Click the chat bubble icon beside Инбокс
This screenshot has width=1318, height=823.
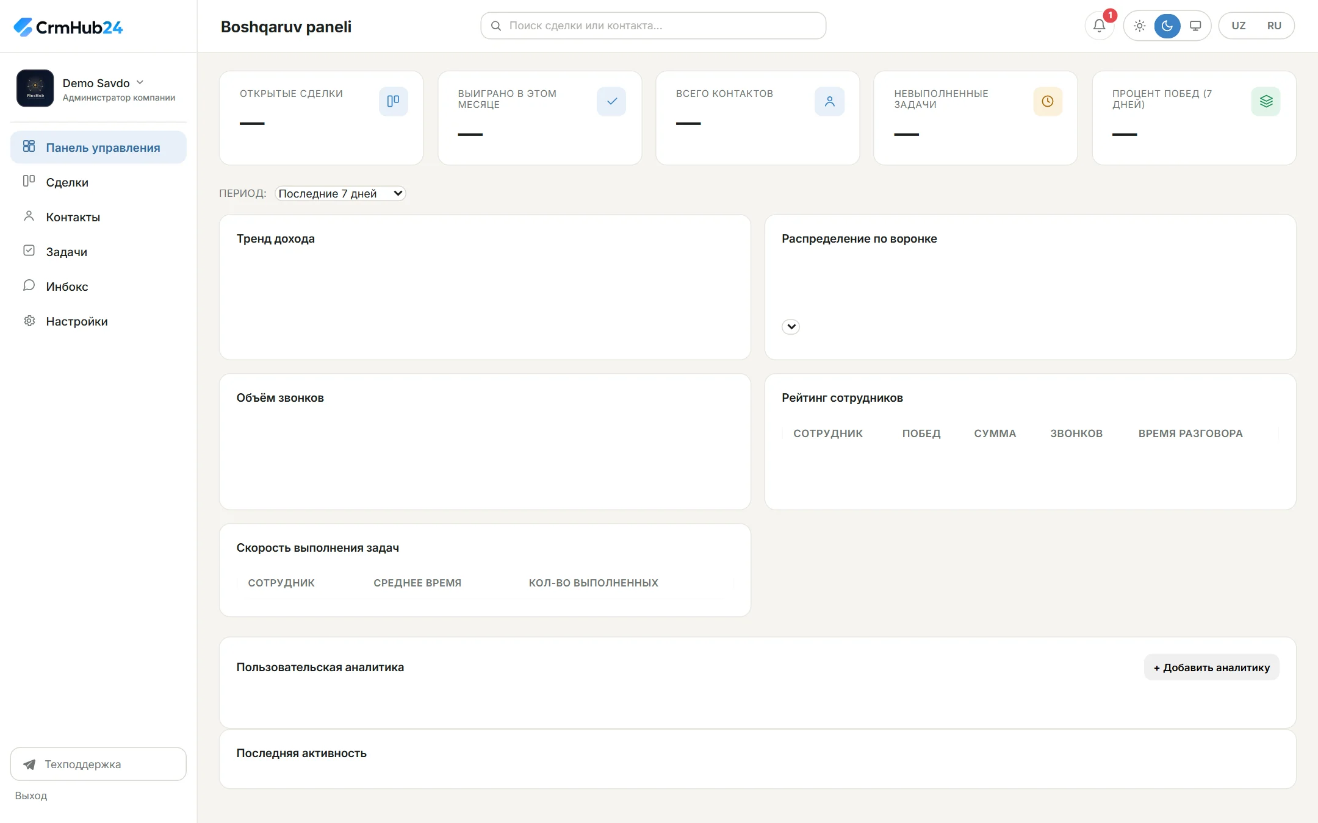[x=29, y=285]
